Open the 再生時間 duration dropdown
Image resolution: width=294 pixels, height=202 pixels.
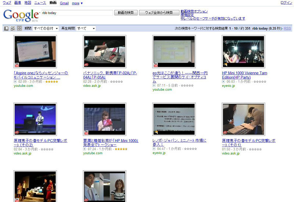click(x=86, y=28)
